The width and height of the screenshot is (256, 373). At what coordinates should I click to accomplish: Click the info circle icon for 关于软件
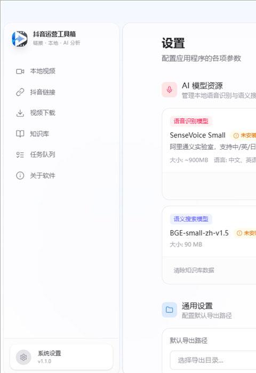click(x=20, y=175)
